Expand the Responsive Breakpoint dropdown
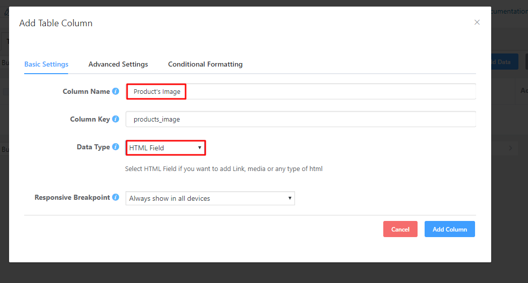528x283 pixels. [x=210, y=198]
